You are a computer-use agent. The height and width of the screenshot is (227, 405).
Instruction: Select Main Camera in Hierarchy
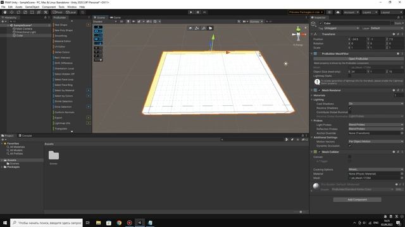[x=24, y=29]
